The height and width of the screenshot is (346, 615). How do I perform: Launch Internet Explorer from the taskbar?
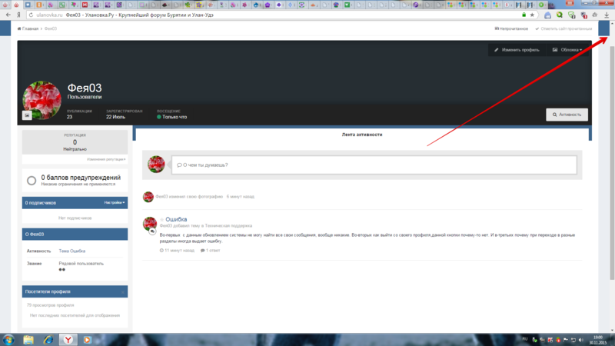(48, 340)
